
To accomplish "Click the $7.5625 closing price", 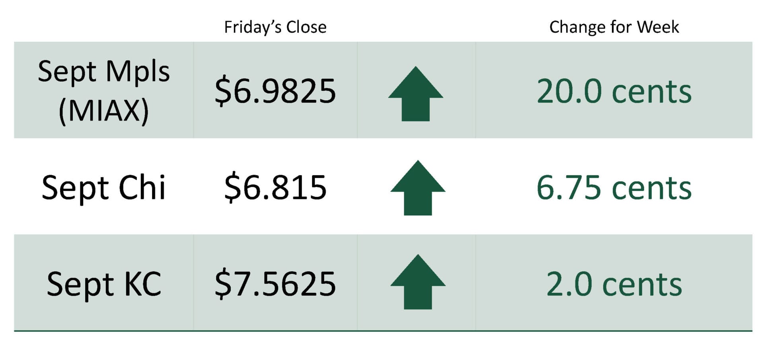I will click(275, 284).
